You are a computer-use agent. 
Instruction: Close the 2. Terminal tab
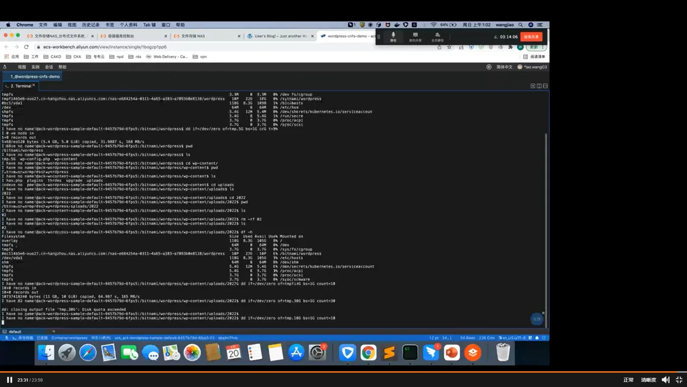pos(34,85)
